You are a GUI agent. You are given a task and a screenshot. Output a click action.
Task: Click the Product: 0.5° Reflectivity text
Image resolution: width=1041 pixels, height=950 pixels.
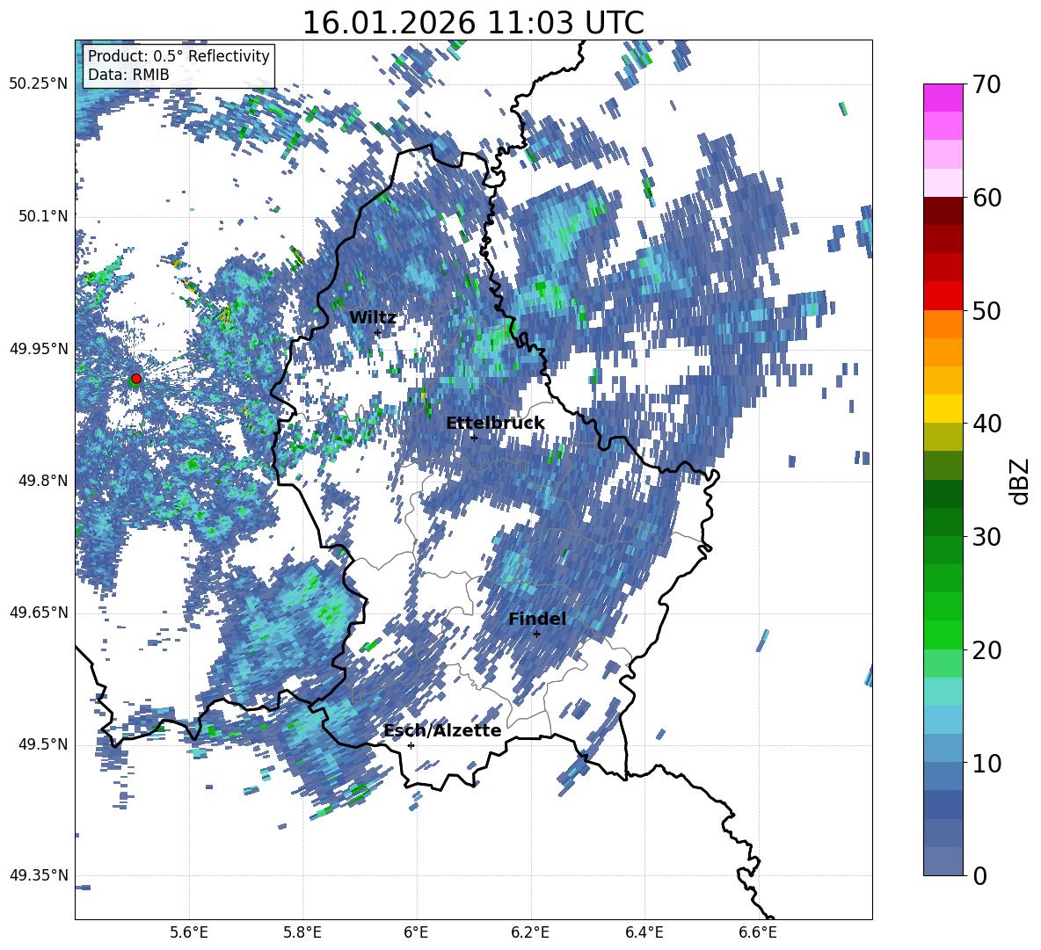178,55
